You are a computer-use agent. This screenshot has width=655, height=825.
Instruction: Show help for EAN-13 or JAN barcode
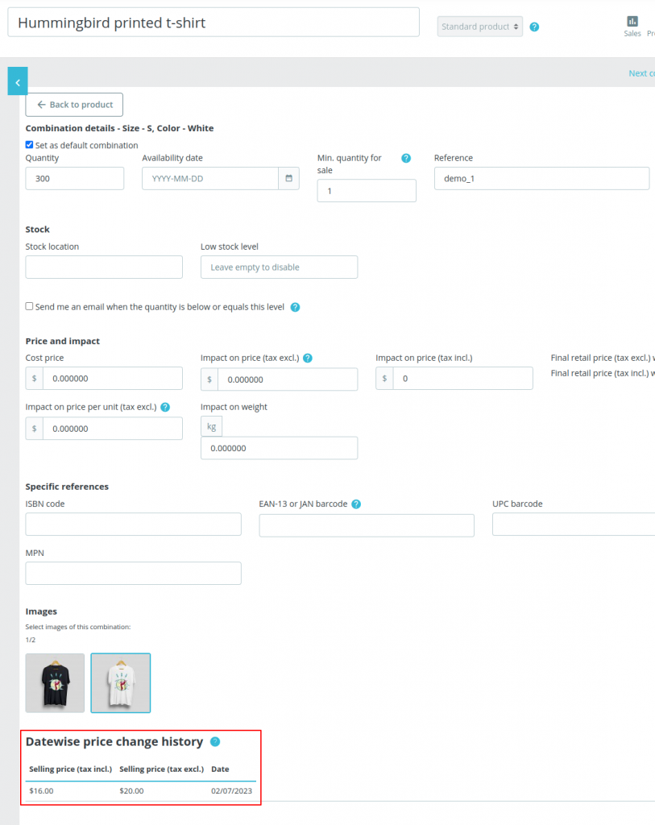356,504
